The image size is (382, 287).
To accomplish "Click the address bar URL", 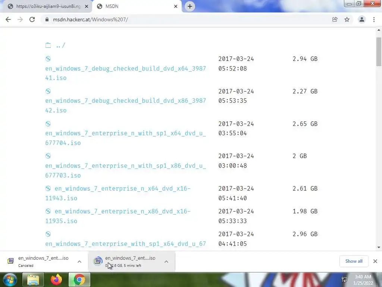I will pos(90,19).
